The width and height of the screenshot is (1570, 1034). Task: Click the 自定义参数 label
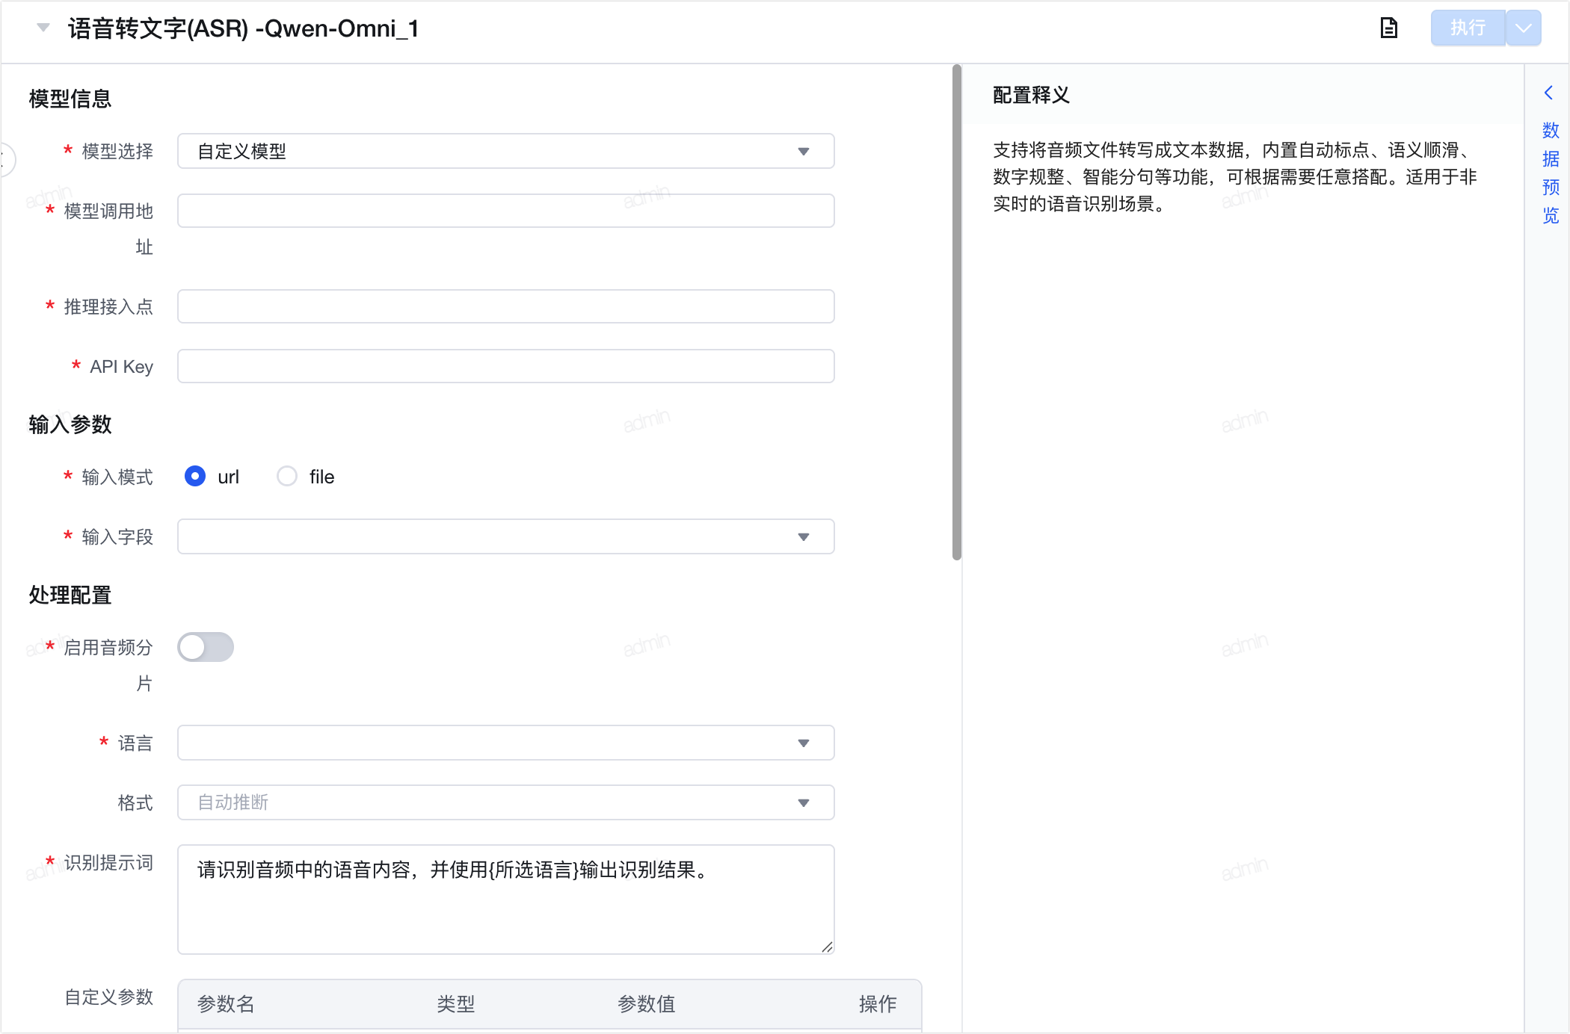coord(108,997)
